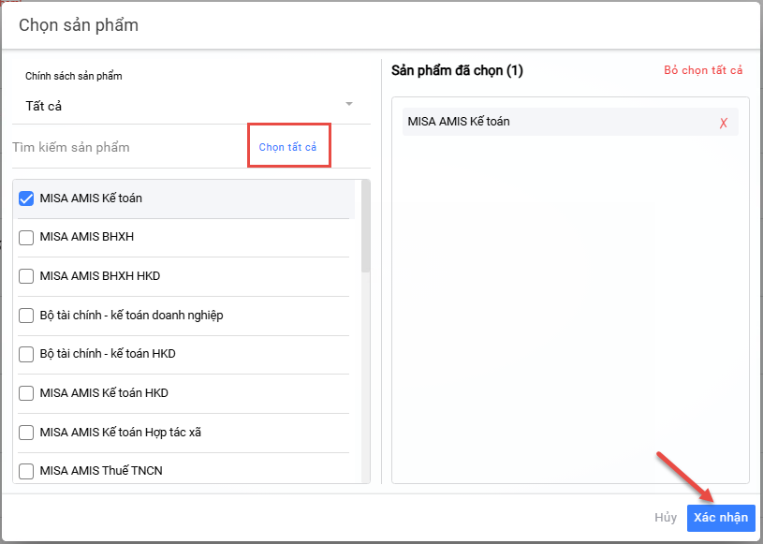763x544 pixels.
Task: Click the MISA AMIS Thuế TNCN label
Action: pyautogui.click(x=101, y=471)
